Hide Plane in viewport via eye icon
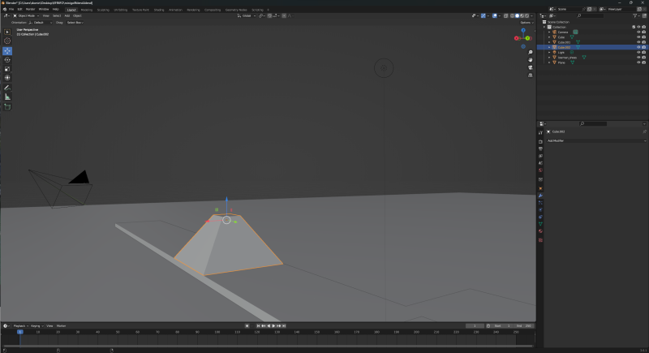Screen dimensions: 649x353 638,62
